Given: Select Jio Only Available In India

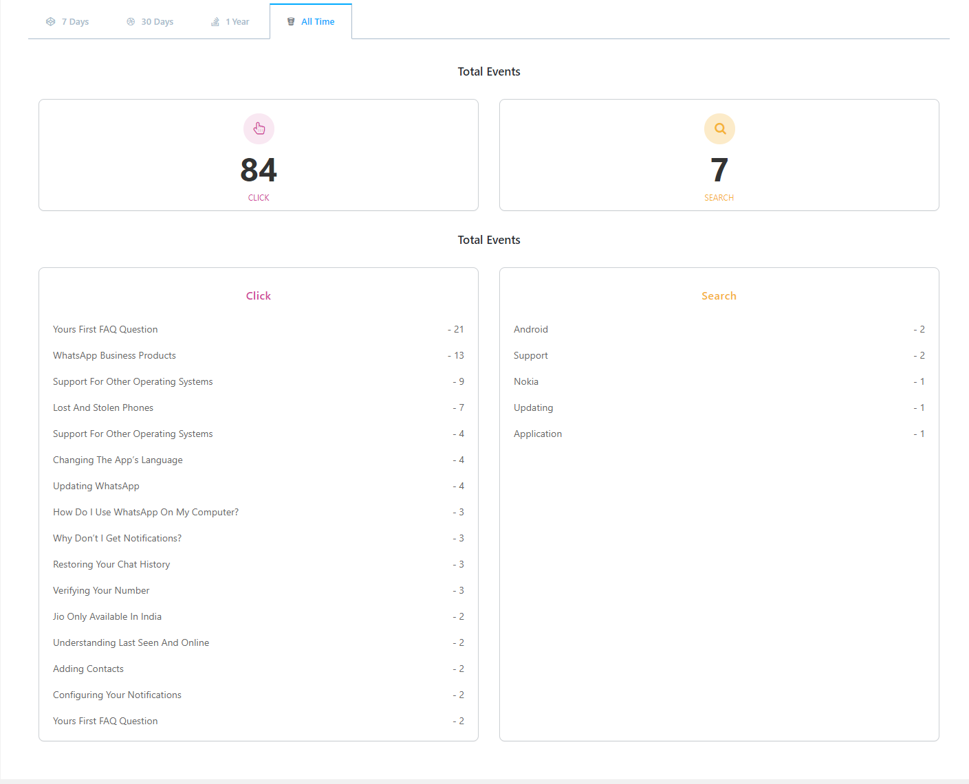Looking at the screenshot, I should tap(107, 617).
